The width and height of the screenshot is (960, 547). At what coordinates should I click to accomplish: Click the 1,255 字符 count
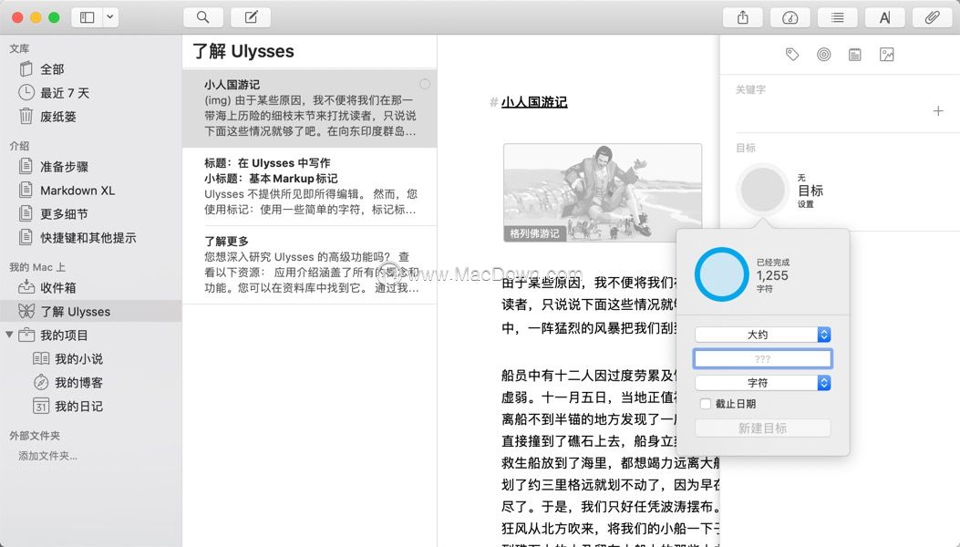pos(773,275)
